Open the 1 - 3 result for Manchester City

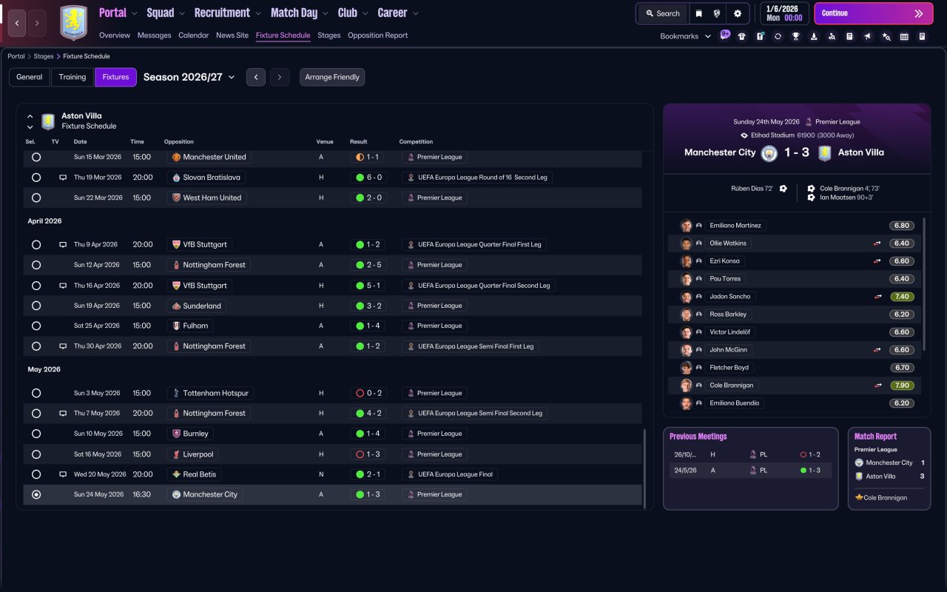[x=367, y=494]
